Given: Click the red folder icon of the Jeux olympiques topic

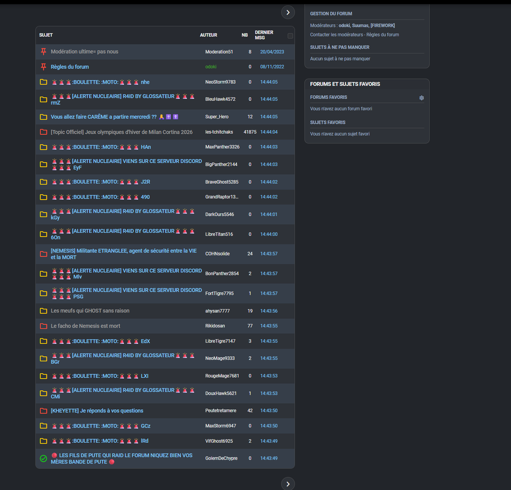Looking at the screenshot, I should tap(43, 132).
